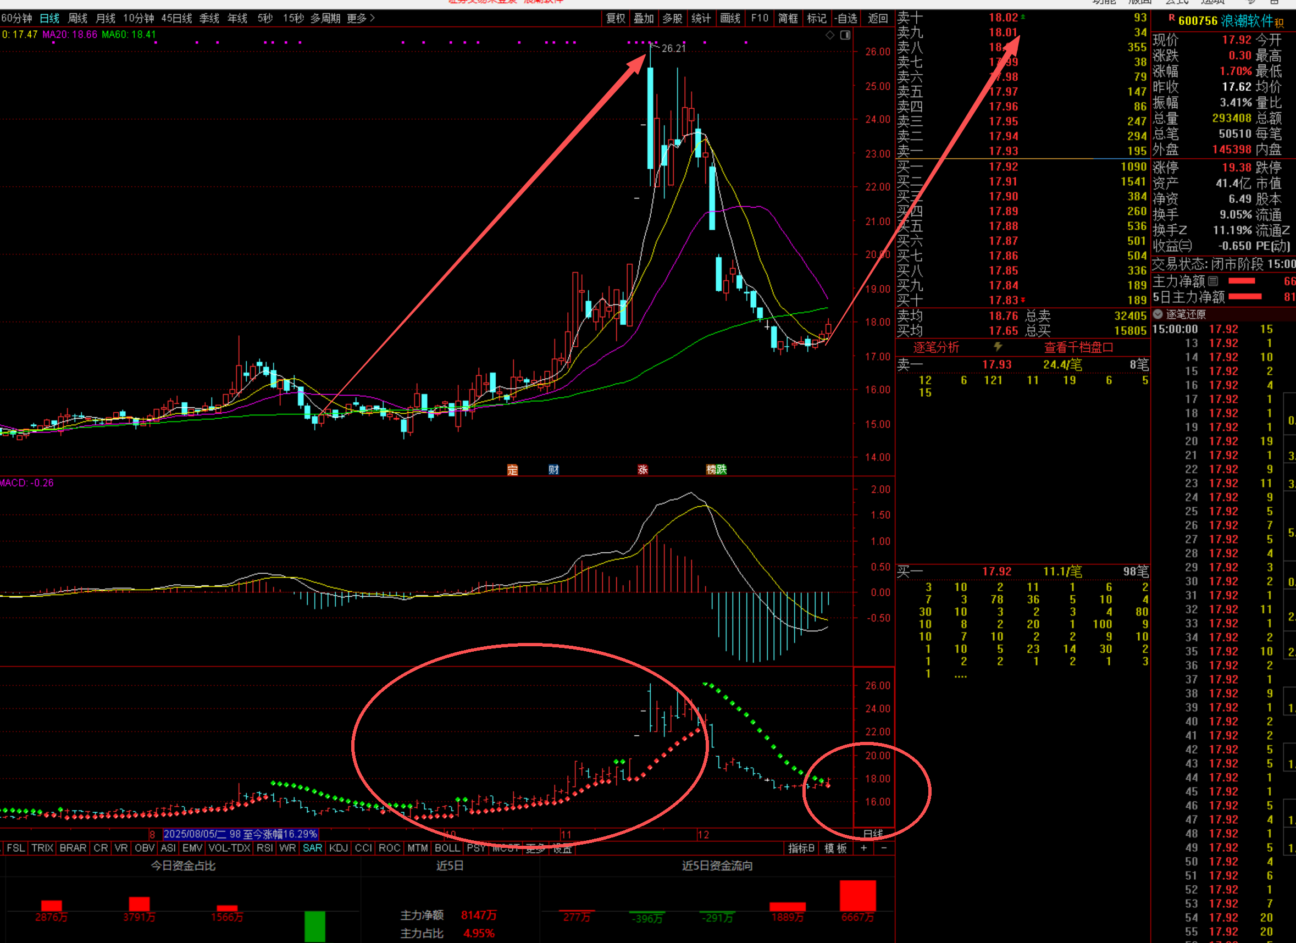Switch to the 周线 weekly chart
This screenshot has width=1296, height=943.
coord(77,18)
